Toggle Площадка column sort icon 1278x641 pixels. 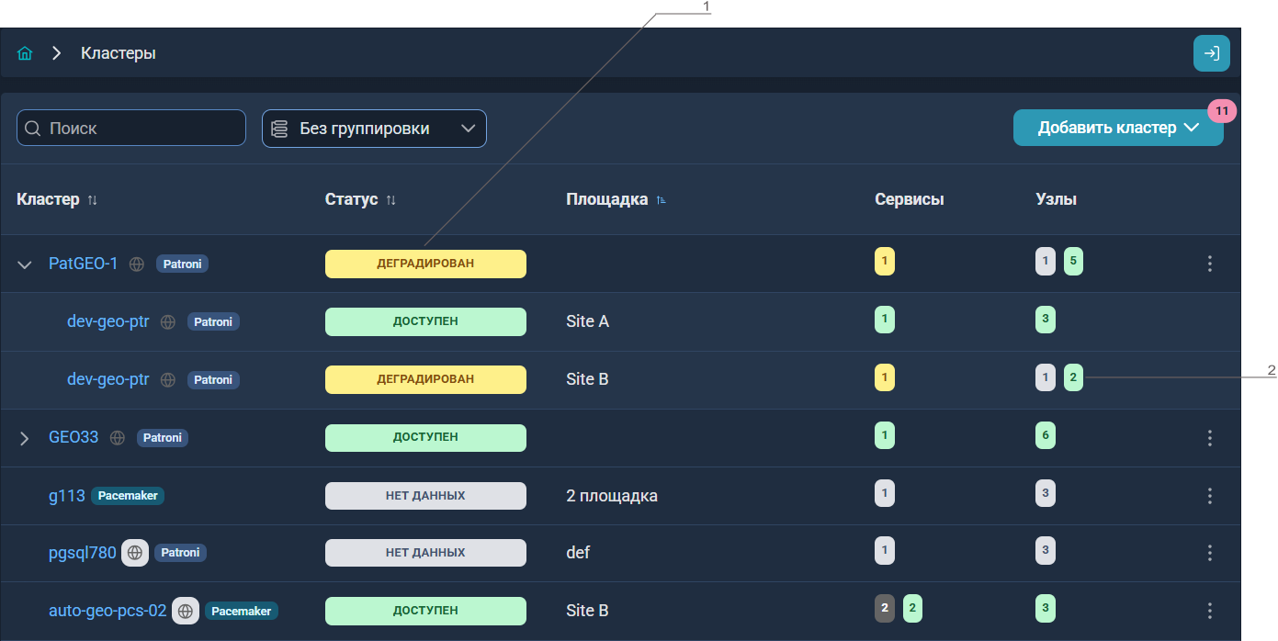(x=661, y=200)
